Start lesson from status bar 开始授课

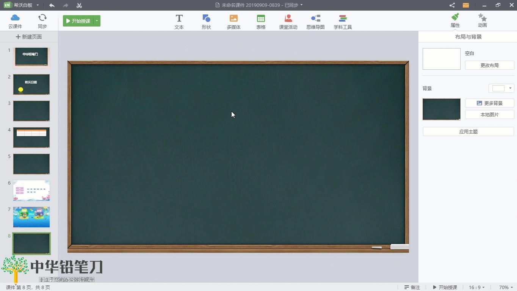[x=445, y=287]
